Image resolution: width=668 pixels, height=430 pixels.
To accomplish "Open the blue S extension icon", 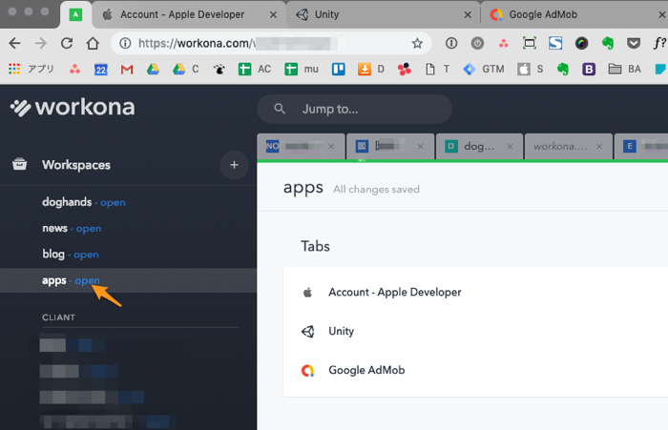I will pyautogui.click(x=555, y=43).
